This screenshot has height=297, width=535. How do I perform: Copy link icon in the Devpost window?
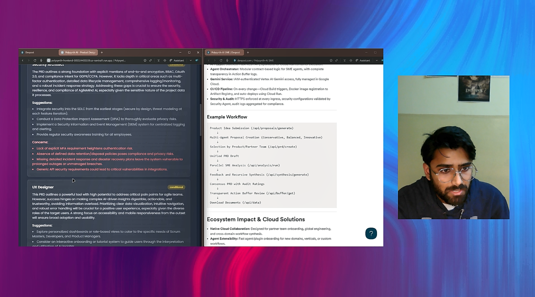337,60
